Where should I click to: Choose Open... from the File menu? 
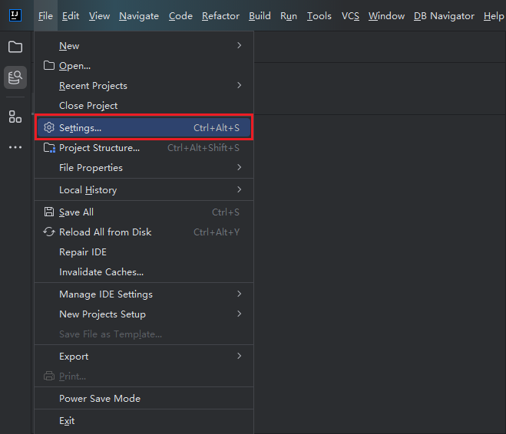coord(144,66)
